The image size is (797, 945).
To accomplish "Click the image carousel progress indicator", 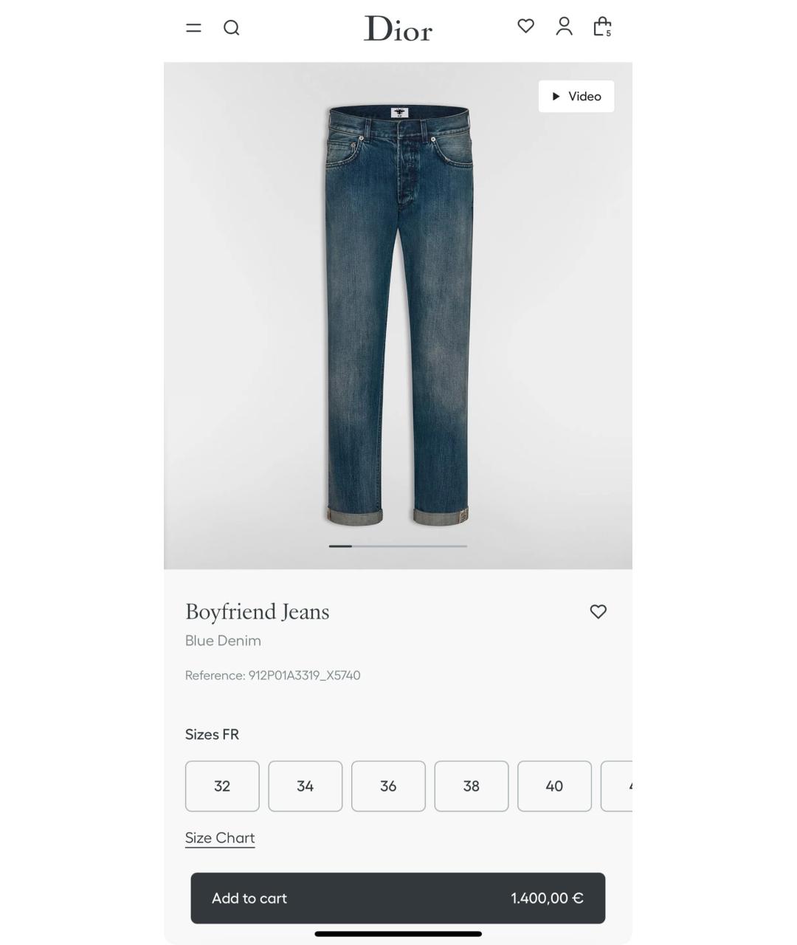I will pyautogui.click(x=398, y=546).
